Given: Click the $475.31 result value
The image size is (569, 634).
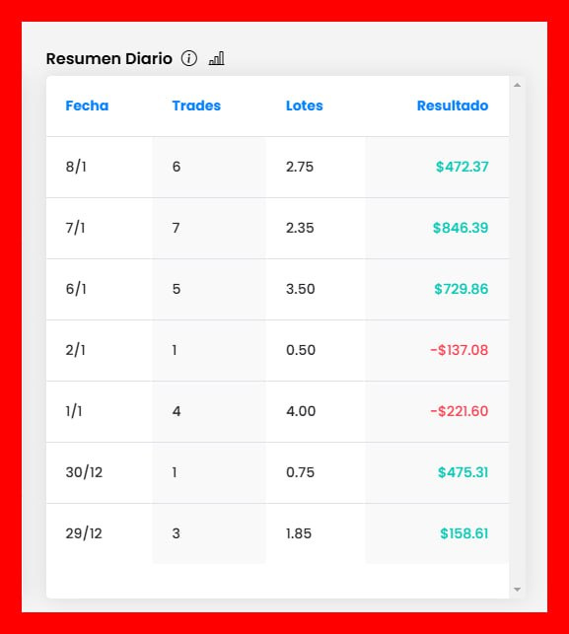Looking at the screenshot, I should tap(463, 472).
